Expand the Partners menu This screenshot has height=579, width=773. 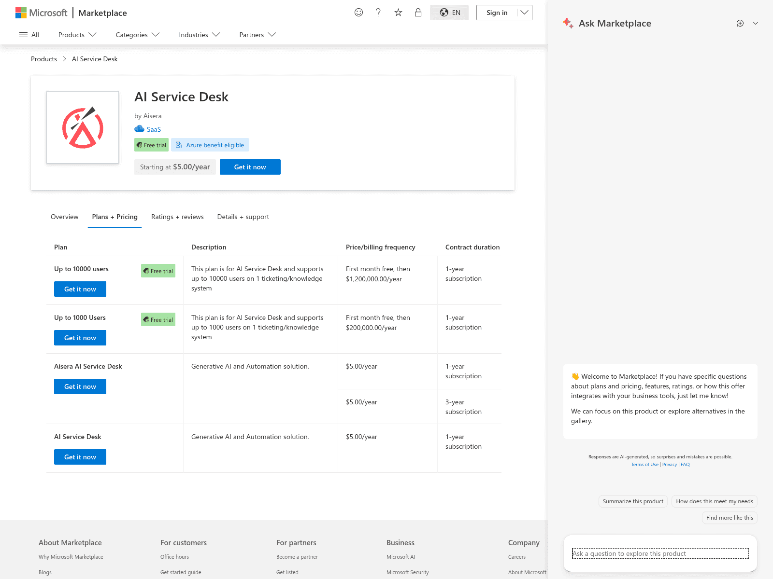click(x=258, y=35)
